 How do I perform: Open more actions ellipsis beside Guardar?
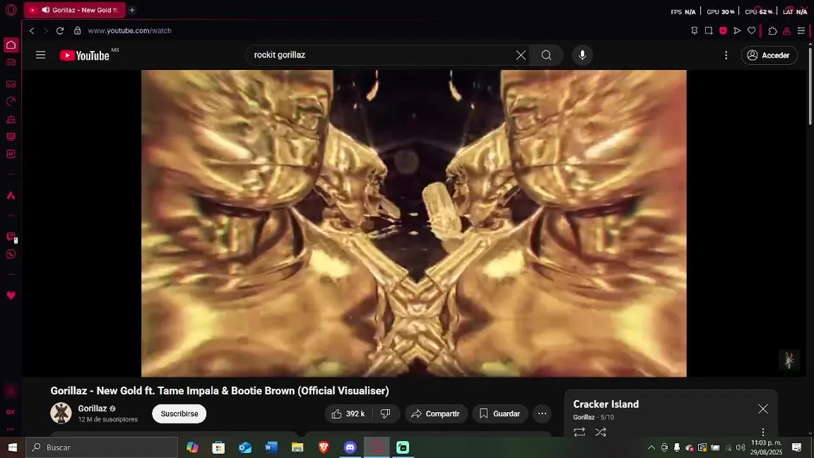(x=542, y=413)
